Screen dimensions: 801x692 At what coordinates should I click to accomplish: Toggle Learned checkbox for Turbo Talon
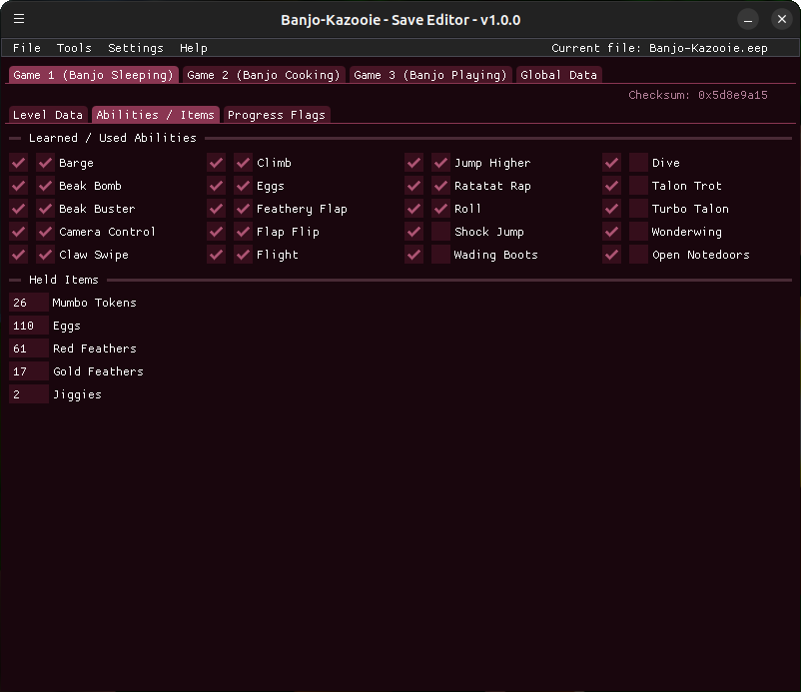(x=612, y=209)
